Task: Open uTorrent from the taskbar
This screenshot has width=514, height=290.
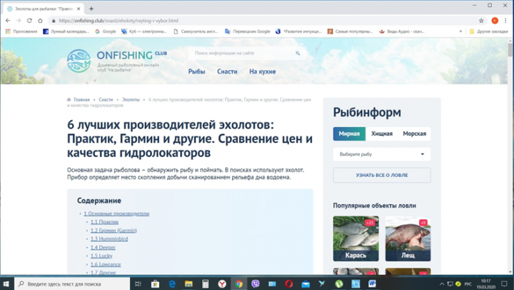Action: click(x=339, y=284)
